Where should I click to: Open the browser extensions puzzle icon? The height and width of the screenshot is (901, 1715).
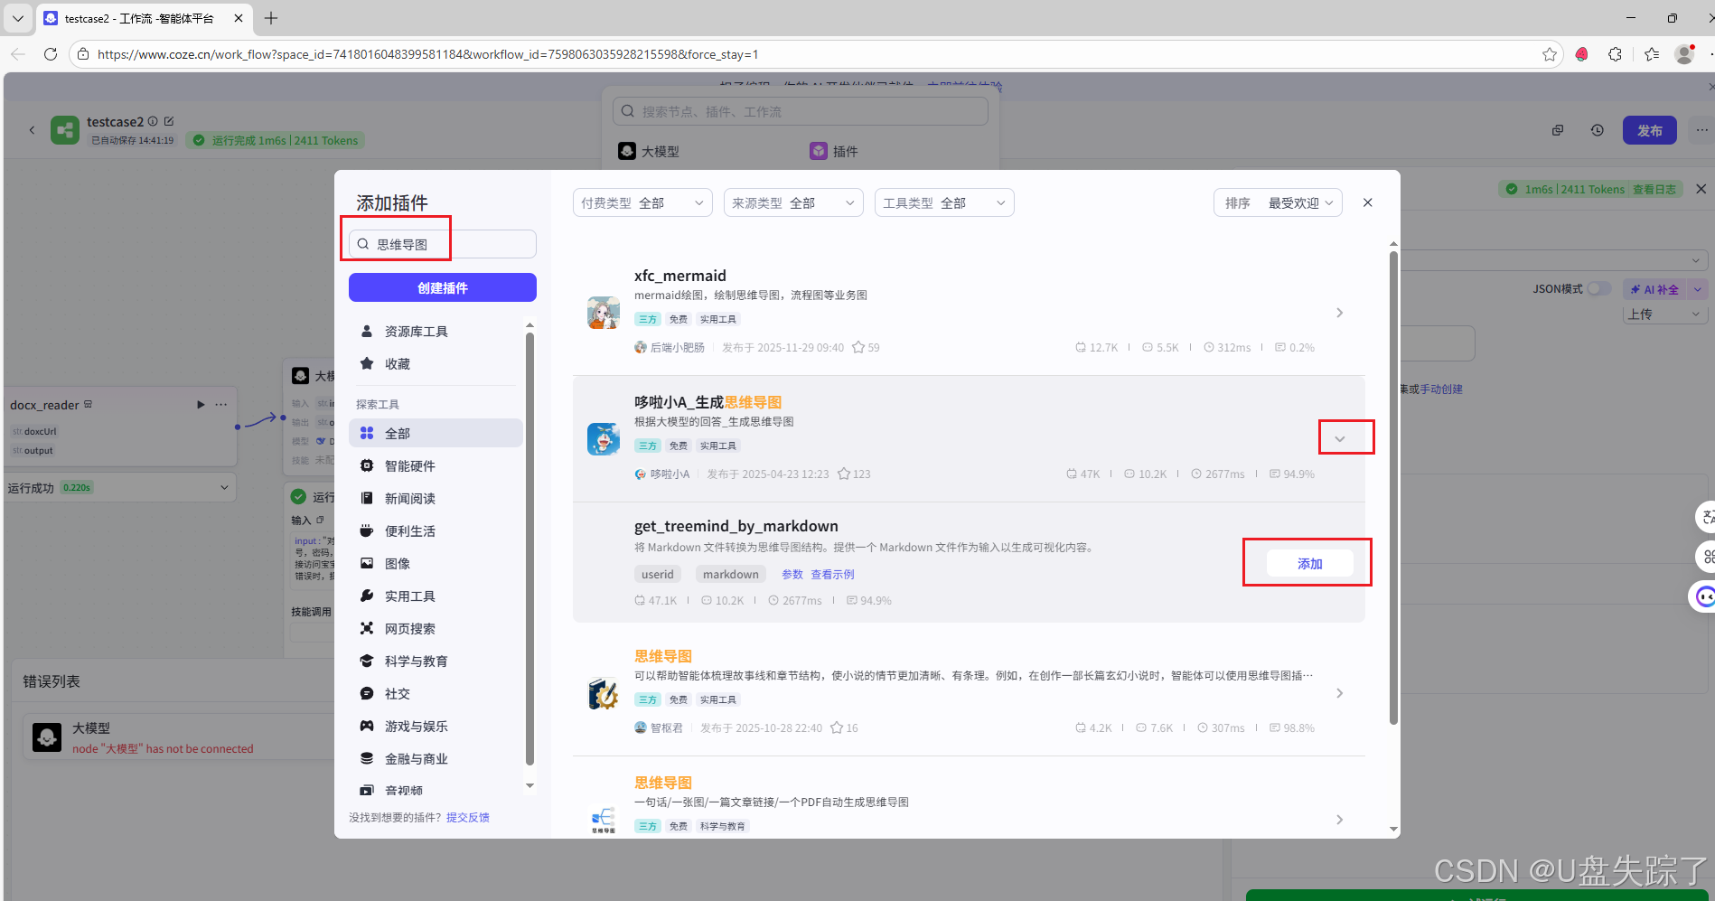tap(1616, 54)
